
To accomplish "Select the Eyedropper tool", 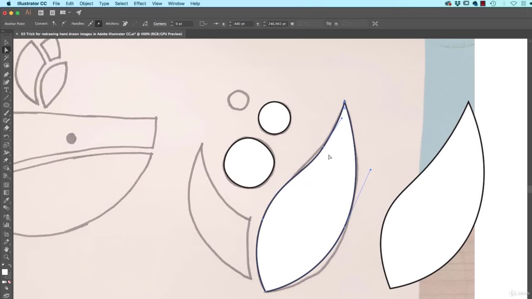I will coord(6,200).
